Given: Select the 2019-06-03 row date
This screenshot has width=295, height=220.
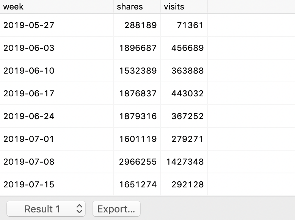Looking at the screenshot, I should tap(29, 48).
